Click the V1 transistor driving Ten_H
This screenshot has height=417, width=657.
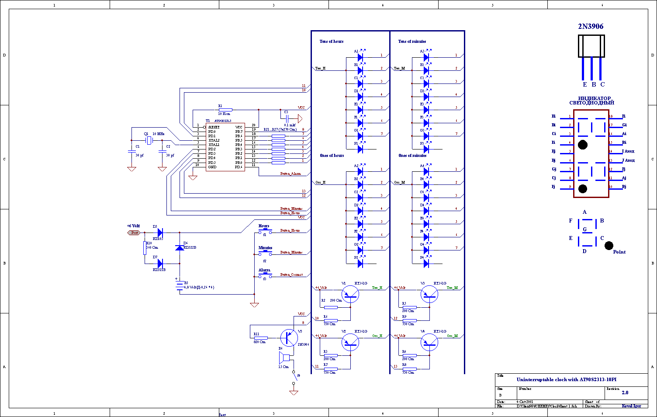point(350,294)
